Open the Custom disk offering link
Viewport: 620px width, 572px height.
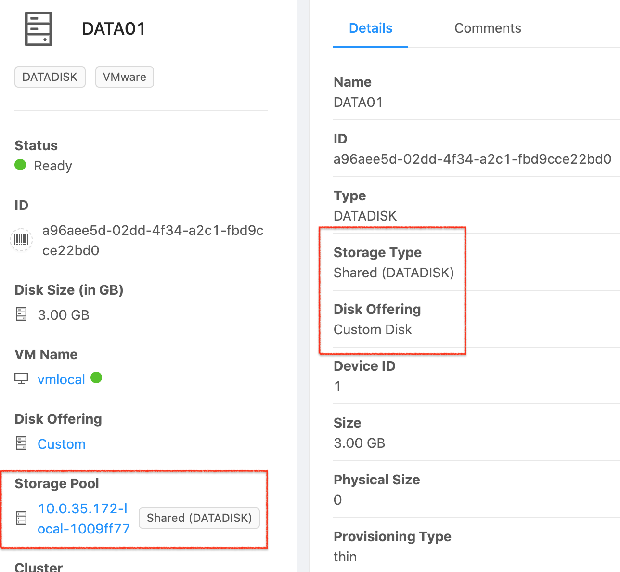[x=62, y=443]
